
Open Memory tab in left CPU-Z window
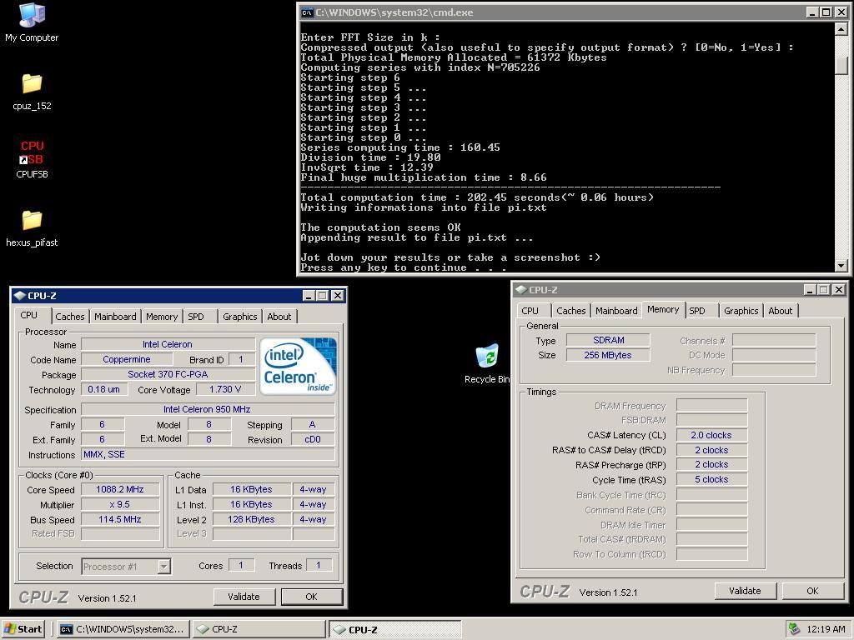point(162,316)
